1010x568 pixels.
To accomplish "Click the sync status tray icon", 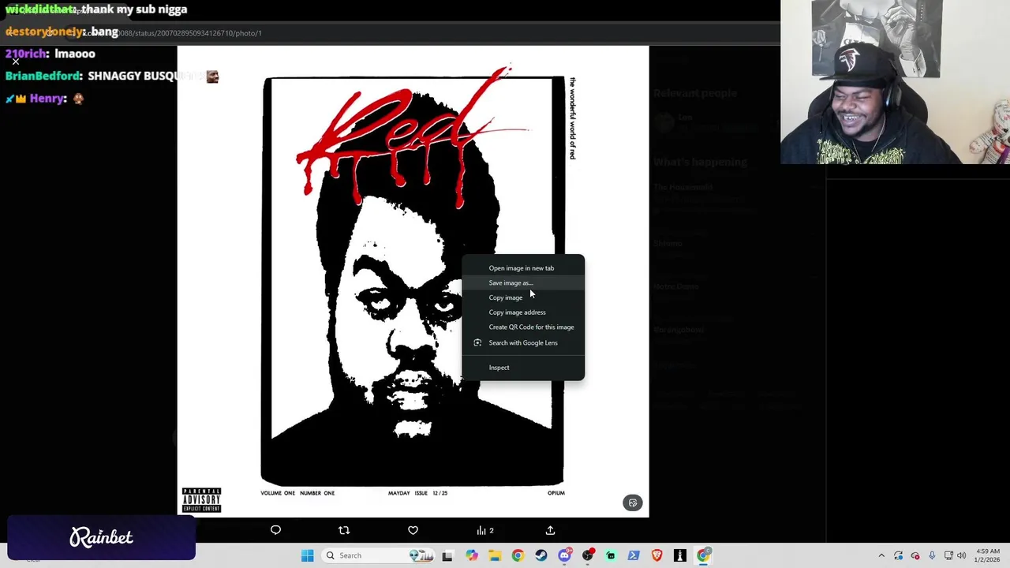I will tap(899, 555).
